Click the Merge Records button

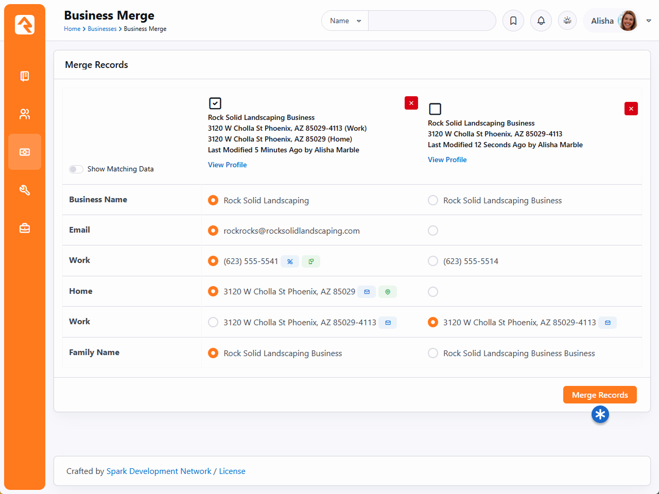coord(600,395)
